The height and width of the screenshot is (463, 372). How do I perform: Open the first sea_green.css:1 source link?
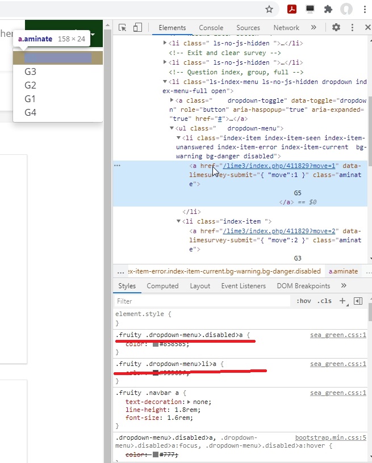338,335
